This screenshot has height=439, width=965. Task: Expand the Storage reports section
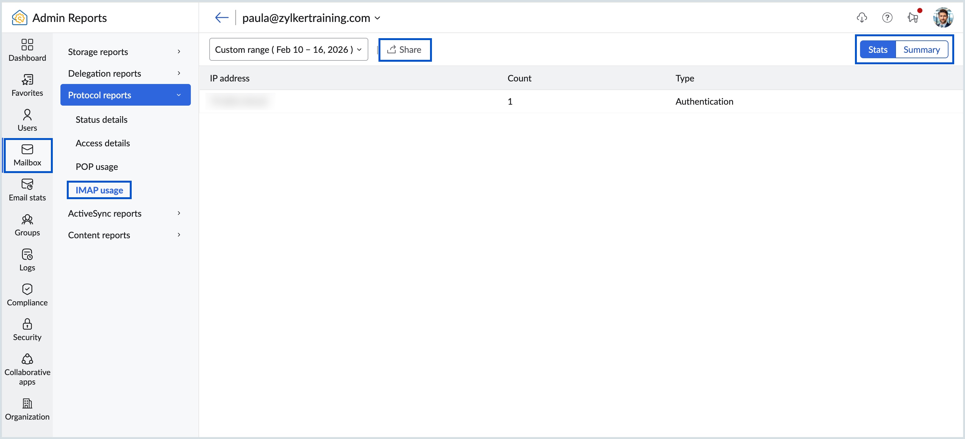point(98,52)
